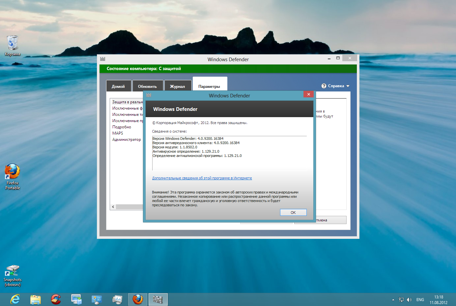Select Подробно settings item
Image resolution: width=456 pixels, height=306 pixels.
click(122, 127)
